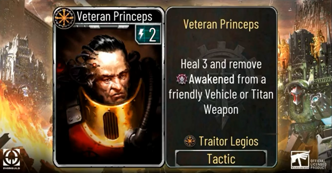332x173 pixels.
Task: Click the Traitor Legios faction icon
Action: pos(190,141)
